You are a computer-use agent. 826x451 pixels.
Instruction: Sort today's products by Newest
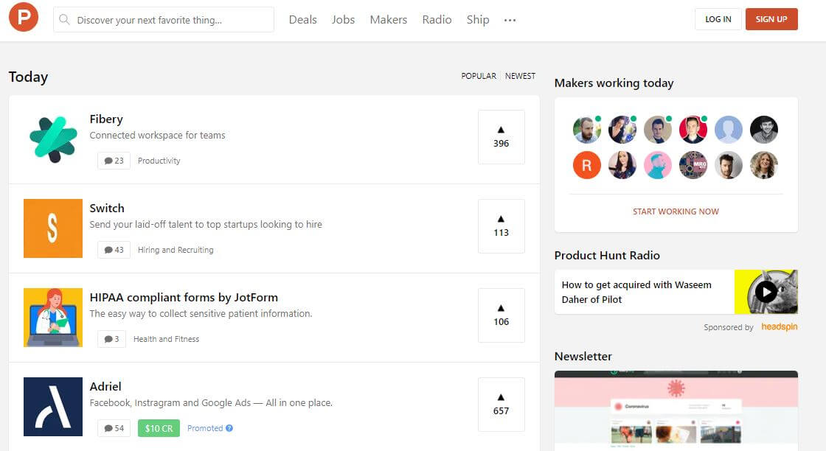[520, 76]
